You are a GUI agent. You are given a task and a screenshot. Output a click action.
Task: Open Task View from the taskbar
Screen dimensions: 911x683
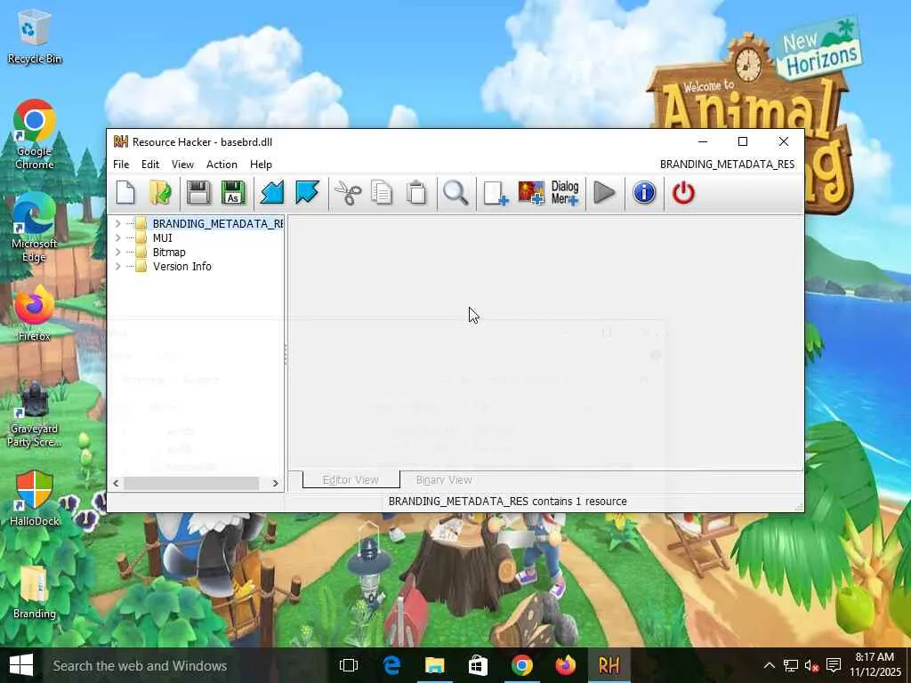(x=349, y=665)
